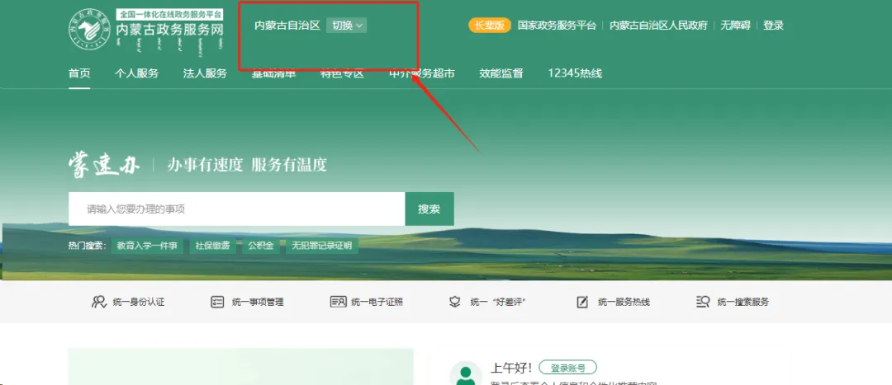Image resolution: width=892 pixels, height=385 pixels.
Task: Open the 切换 region switch dropdown
Action: [346, 25]
